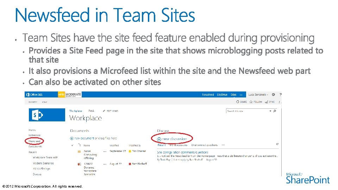Click the help question mark icon

(x=281, y=95)
